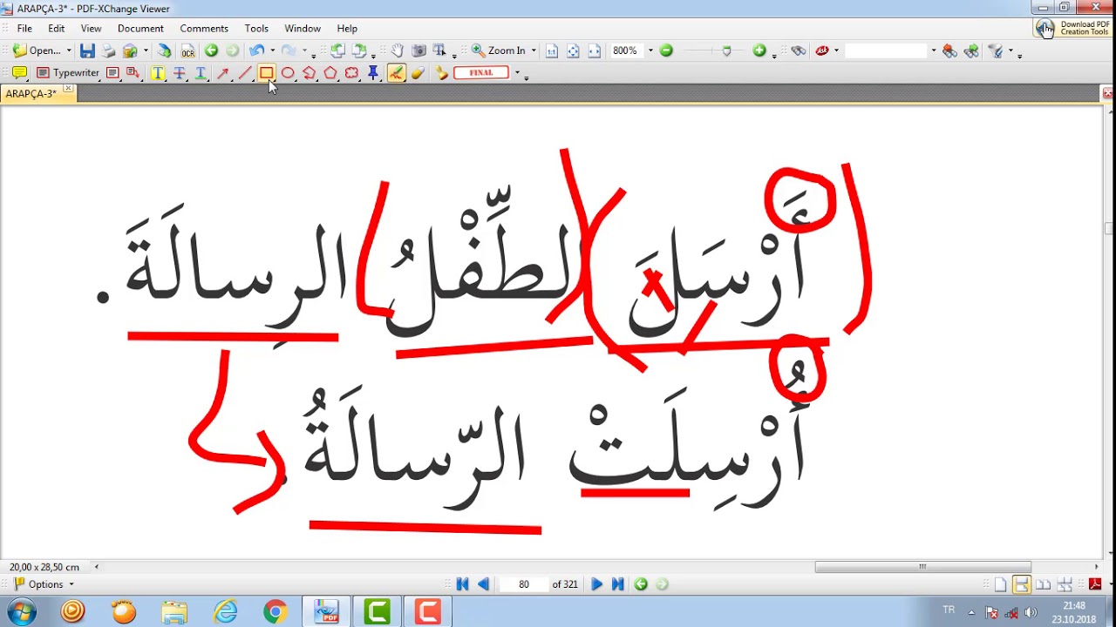Save the document with the floppy disk icon
Viewport: 1116px width, 627px height.
tap(87, 51)
